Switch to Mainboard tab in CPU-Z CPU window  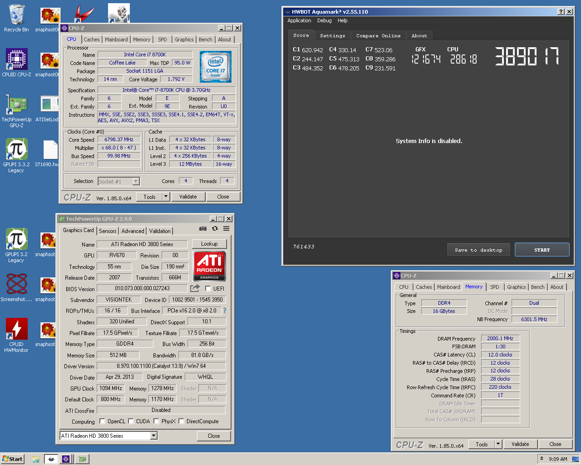point(116,40)
